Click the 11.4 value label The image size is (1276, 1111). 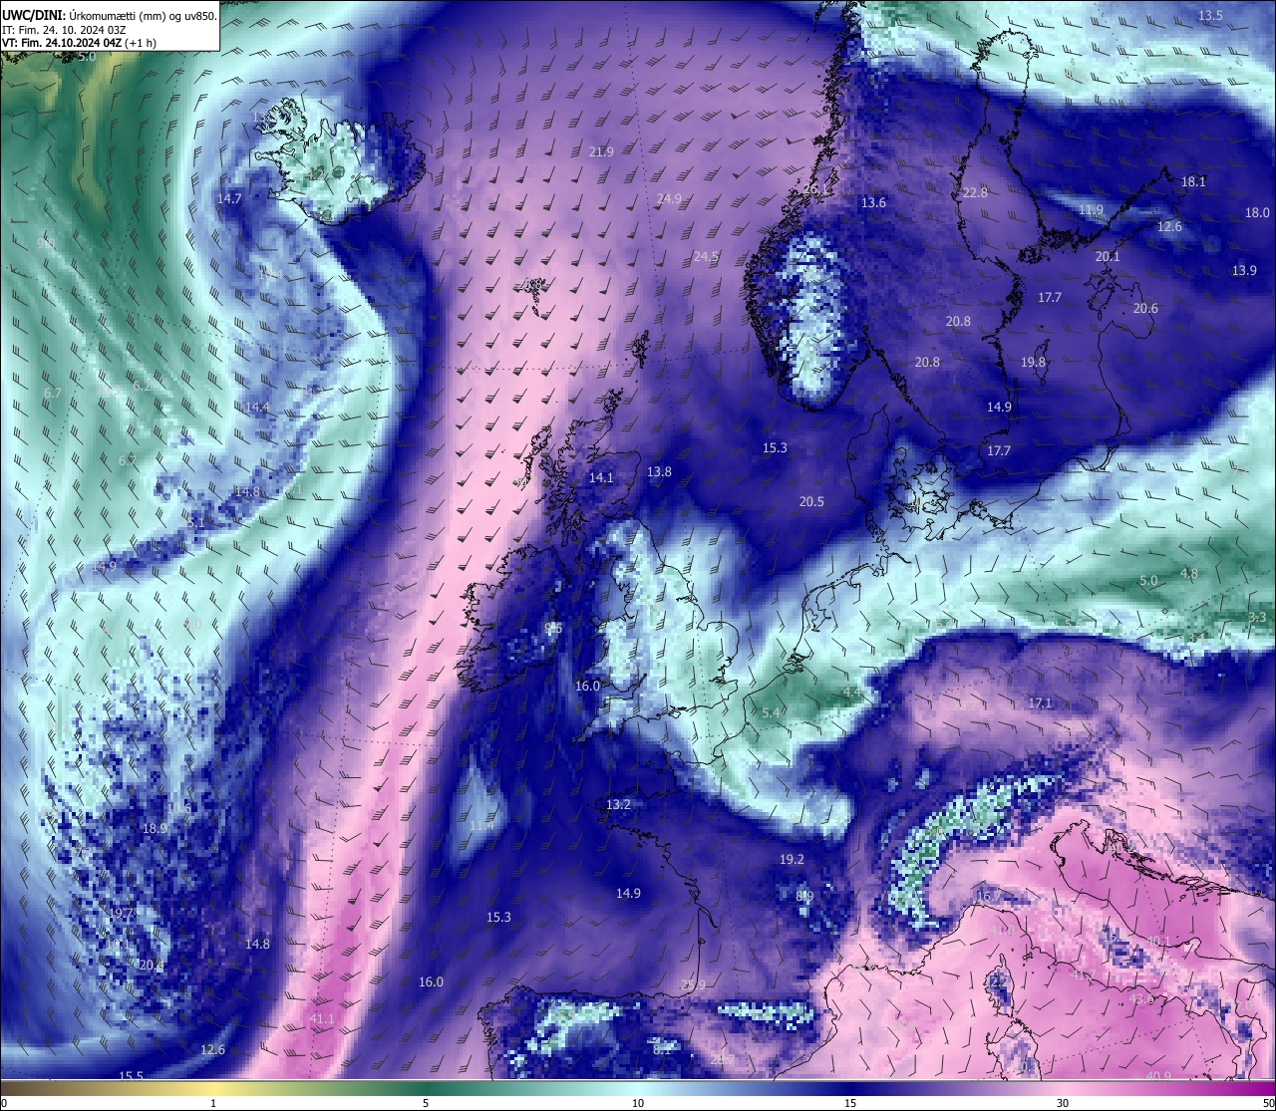coord(481,825)
